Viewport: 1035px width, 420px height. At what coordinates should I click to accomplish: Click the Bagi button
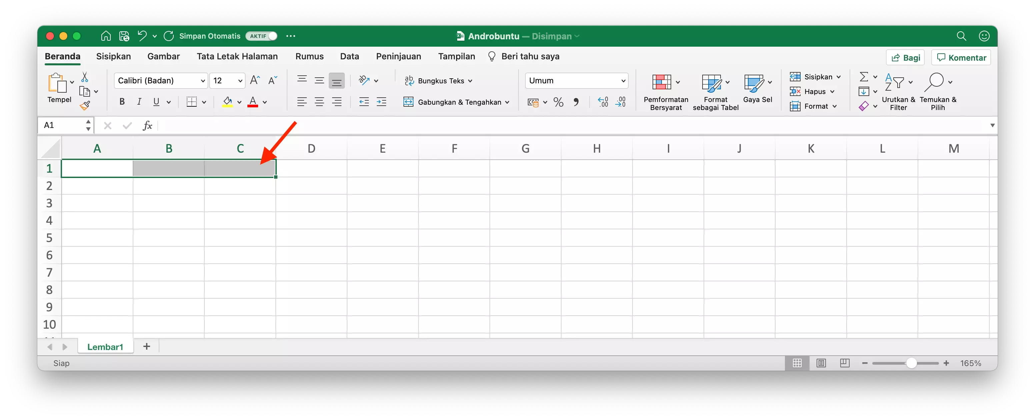[905, 57]
